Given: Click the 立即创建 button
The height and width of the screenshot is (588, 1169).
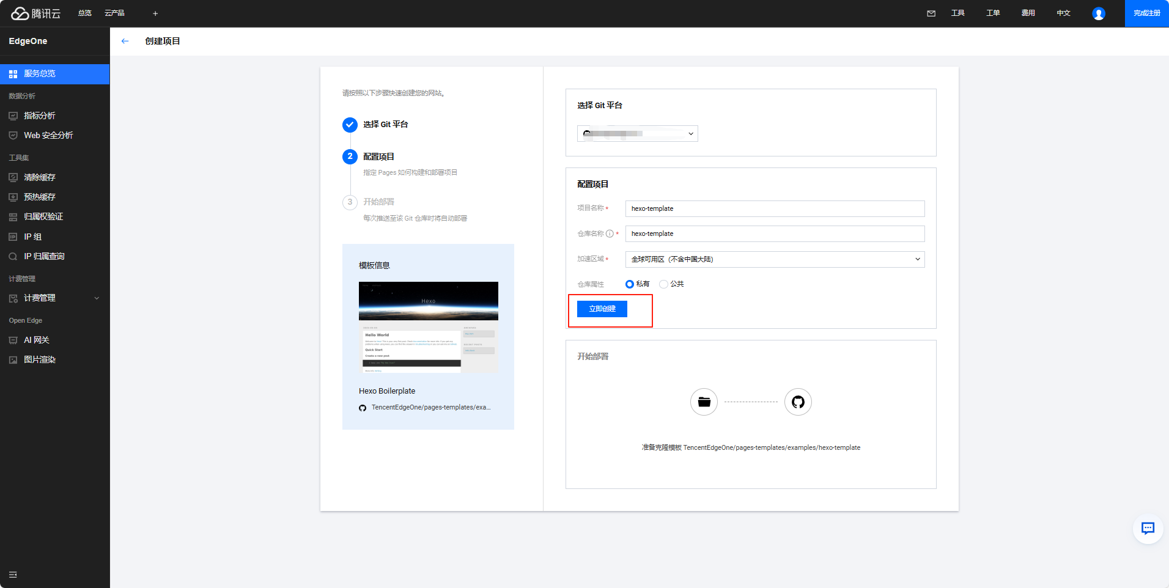Looking at the screenshot, I should click(602, 309).
